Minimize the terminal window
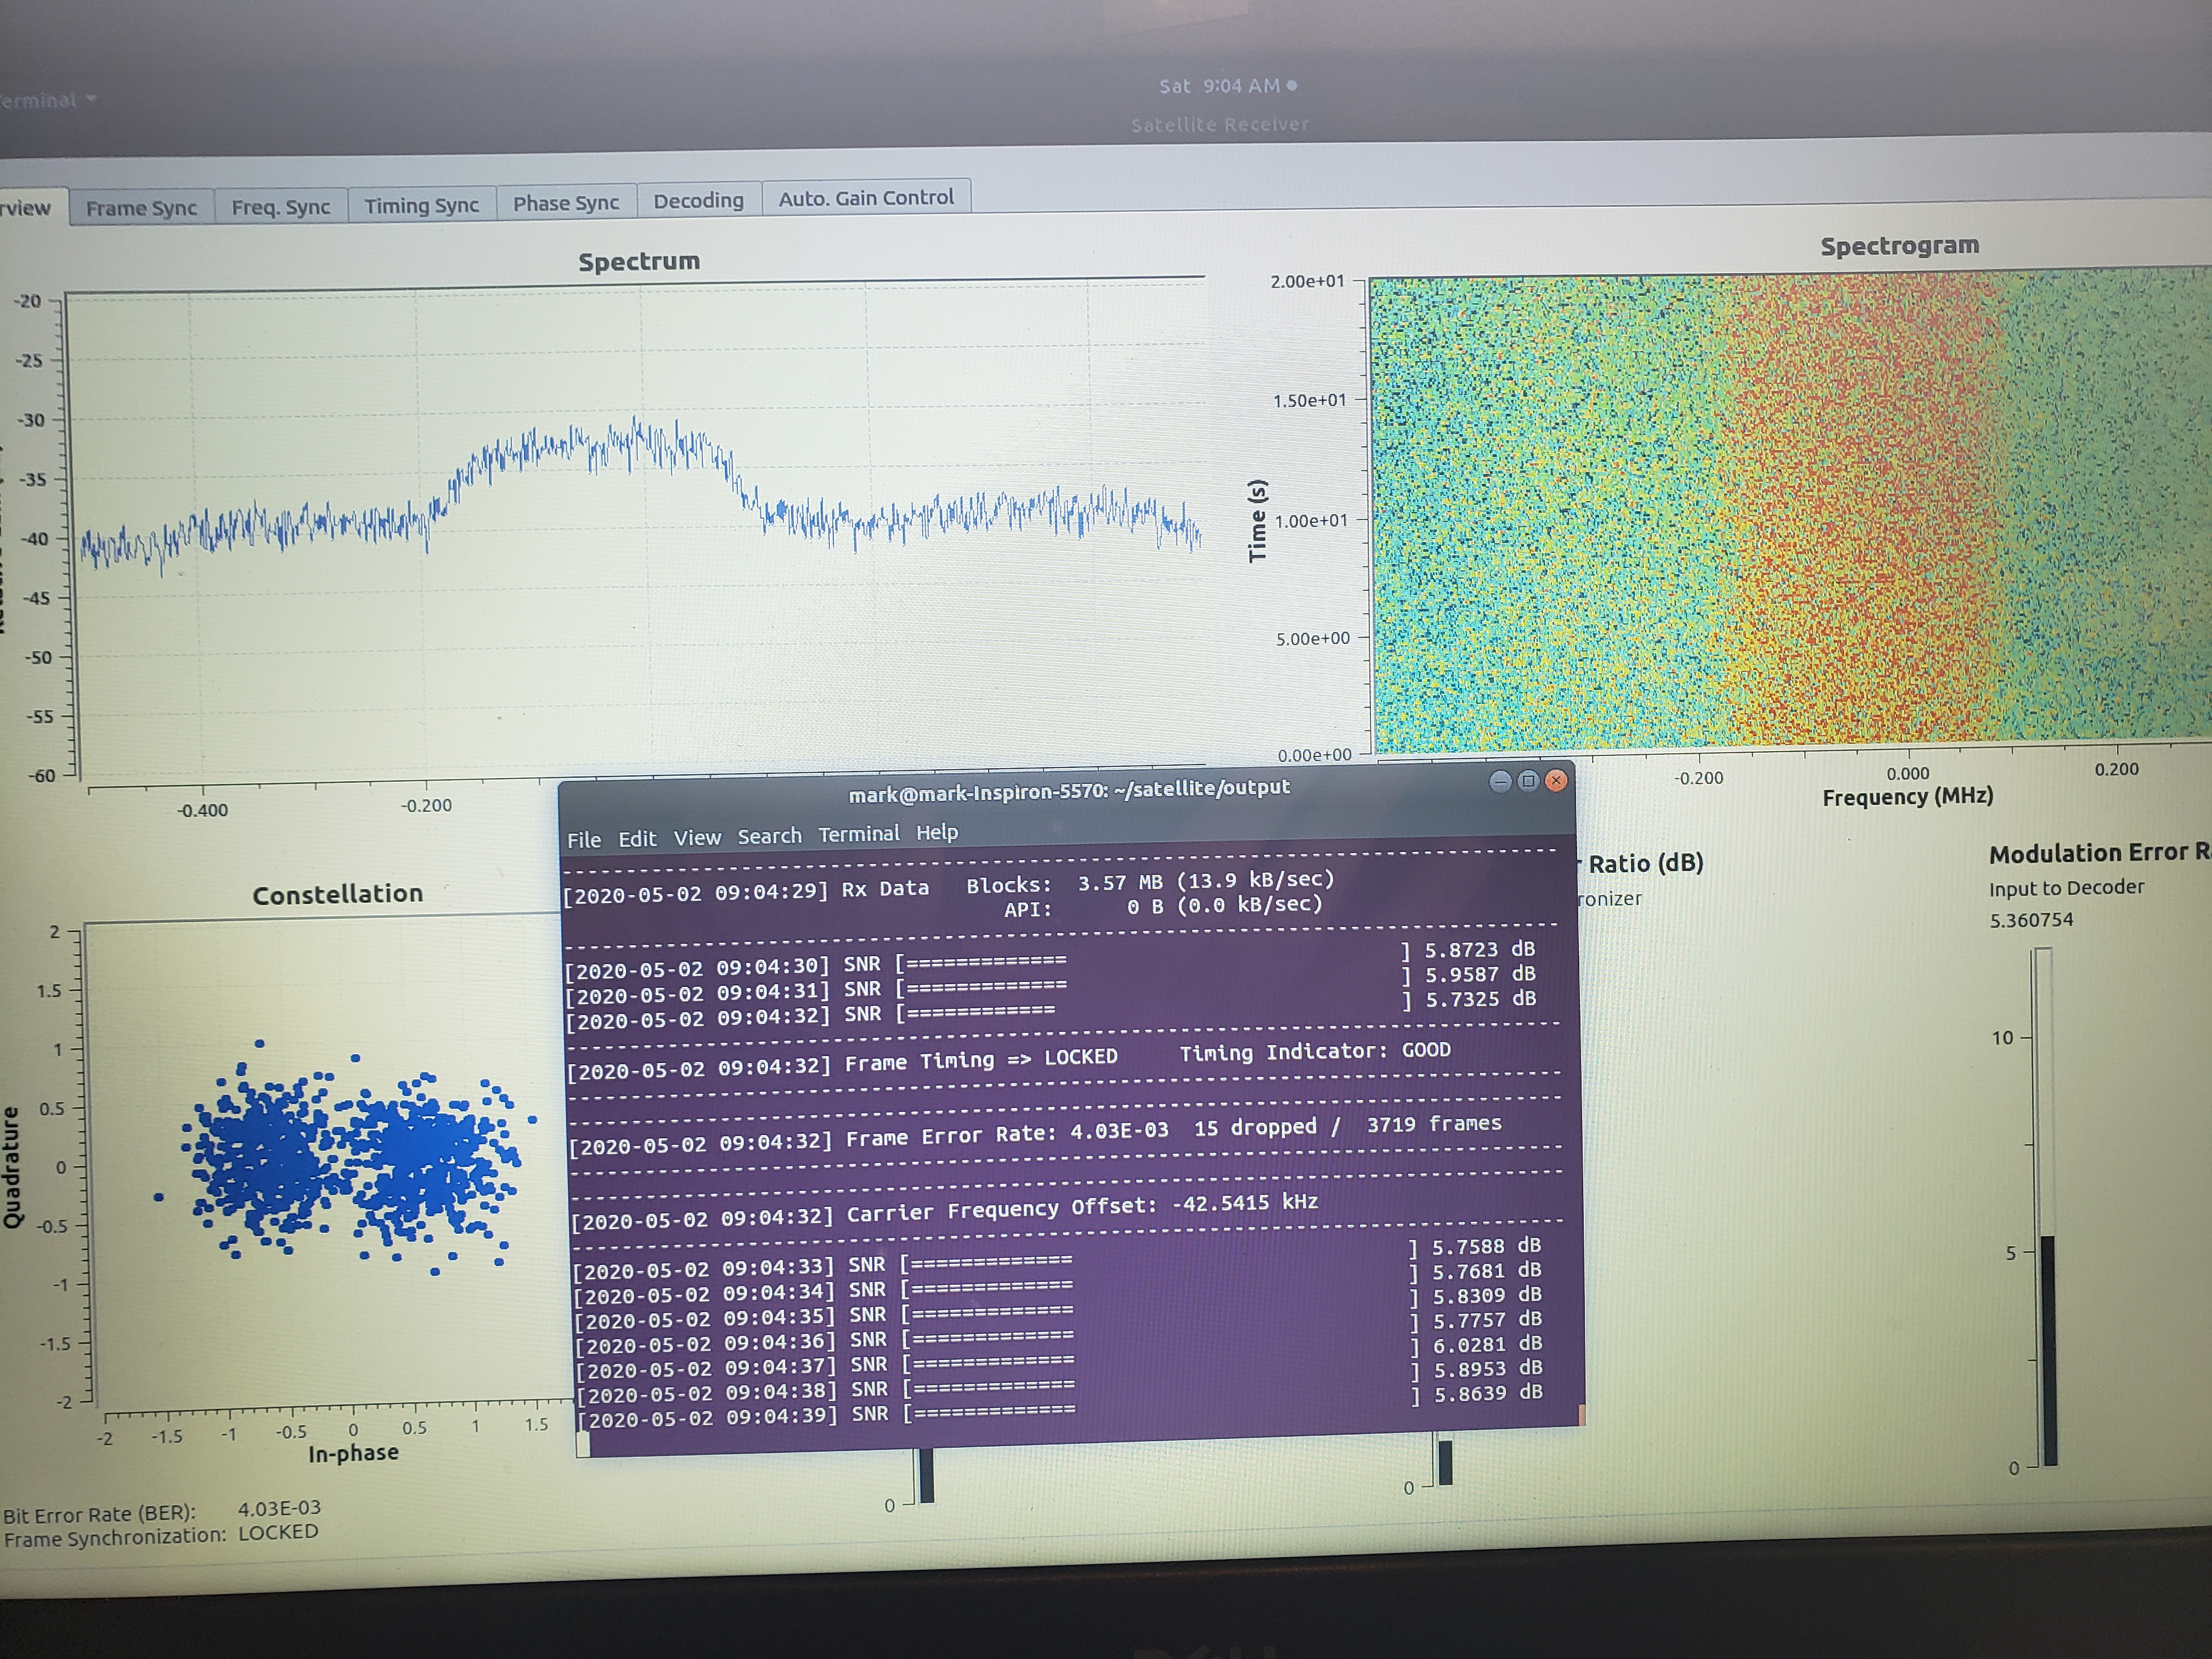 point(1500,782)
